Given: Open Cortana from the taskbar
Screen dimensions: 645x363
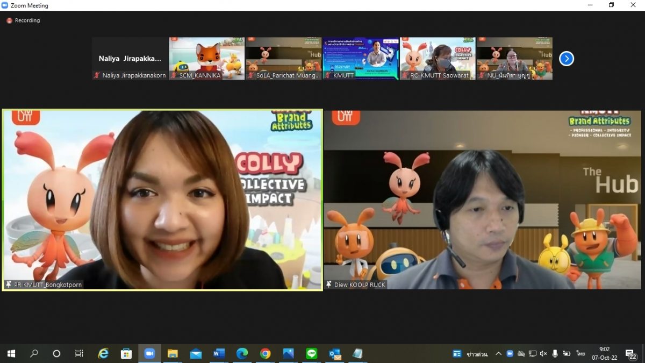Looking at the screenshot, I should point(56,353).
